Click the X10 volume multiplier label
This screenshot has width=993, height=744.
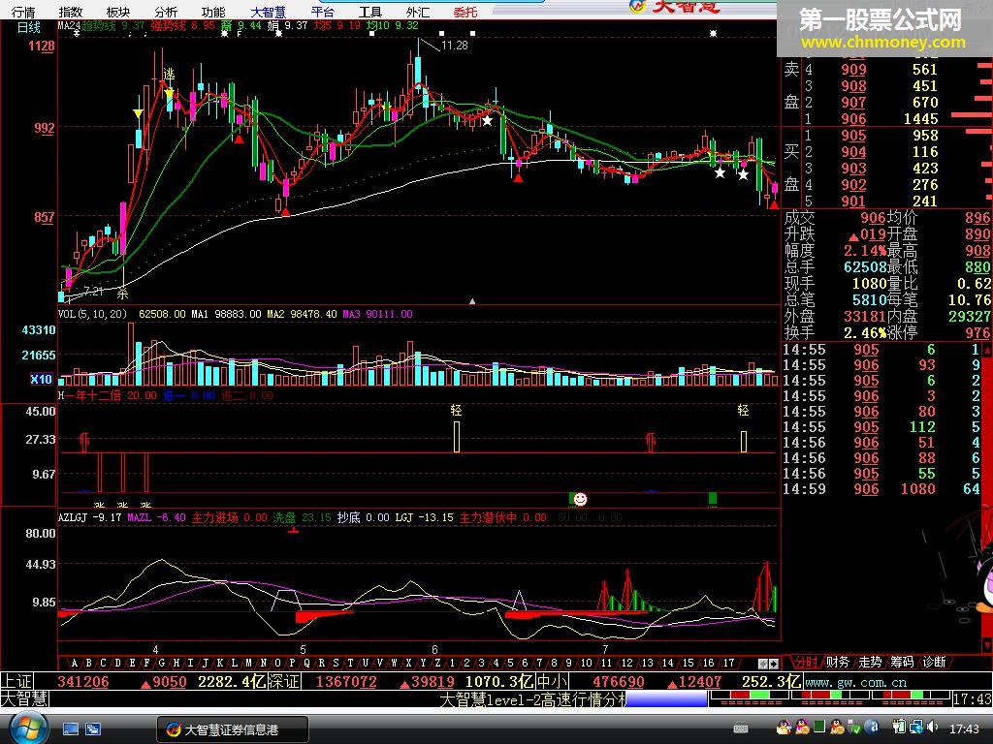point(41,379)
